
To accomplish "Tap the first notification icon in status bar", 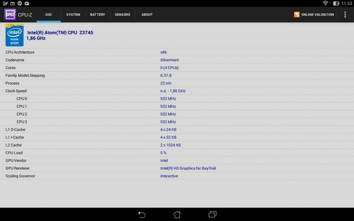I will point(5,3).
